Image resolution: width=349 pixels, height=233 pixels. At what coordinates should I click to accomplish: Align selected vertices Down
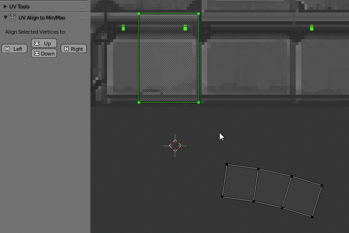pyautogui.click(x=44, y=53)
